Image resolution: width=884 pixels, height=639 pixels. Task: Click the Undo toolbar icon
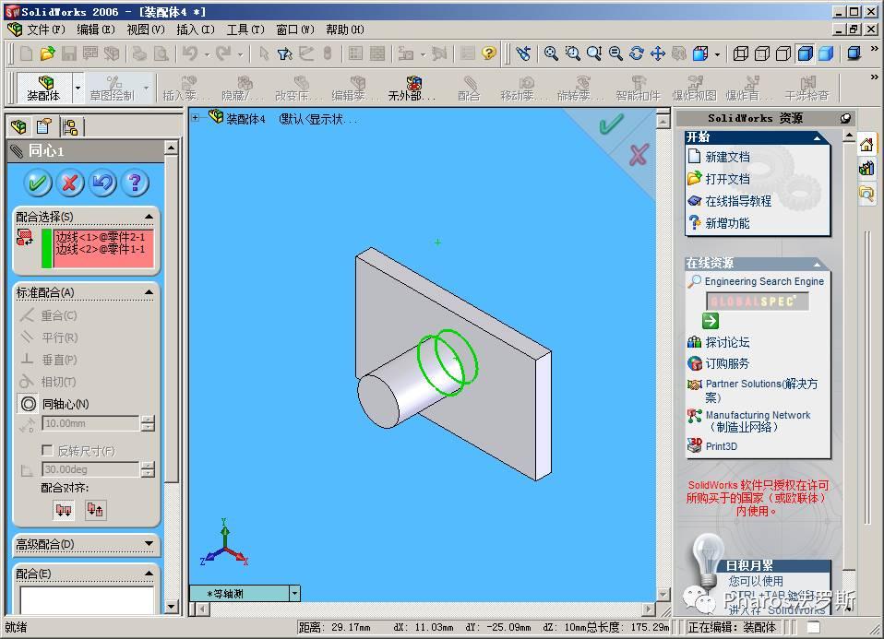pos(191,53)
